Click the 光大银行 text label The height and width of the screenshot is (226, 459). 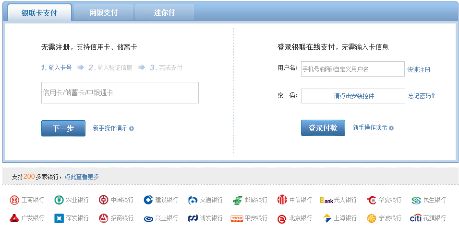(345, 200)
